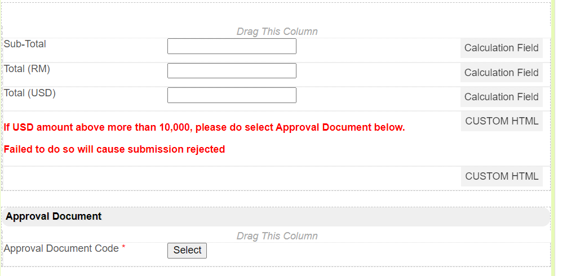Viewport: 567px width, 276px height.
Task: Click the red USD amount above 10,000 warning
Action: [x=204, y=127]
